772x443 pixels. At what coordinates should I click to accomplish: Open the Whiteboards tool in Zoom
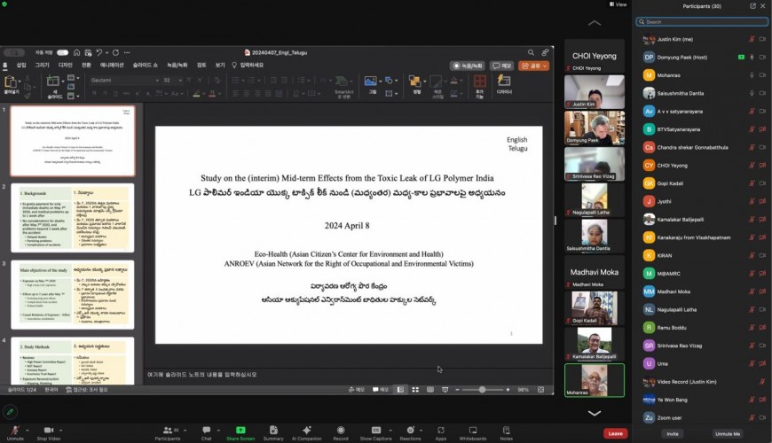(x=472, y=431)
